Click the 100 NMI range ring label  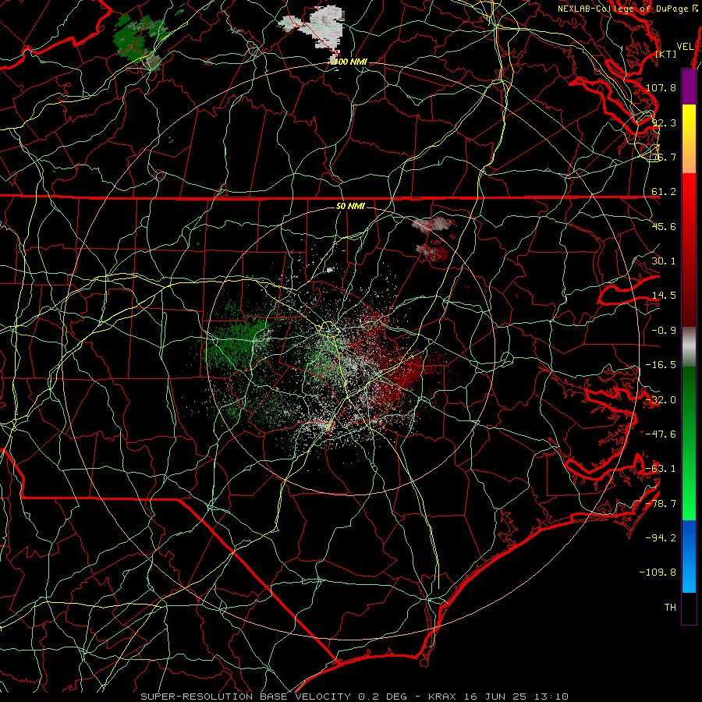(351, 62)
